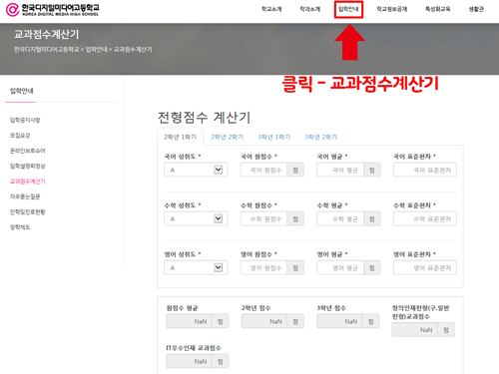Open the 학과소개 top menu
The image size is (499, 374).
point(310,9)
